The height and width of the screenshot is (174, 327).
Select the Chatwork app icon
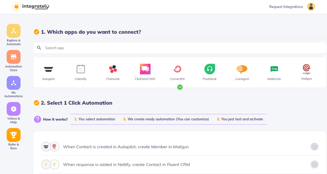pyautogui.click(x=113, y=69)
